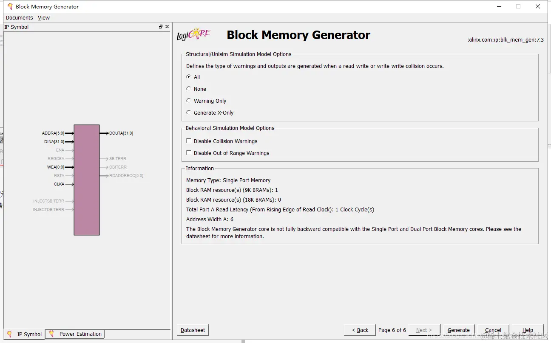This screenshot has width=551, height=343.
Task: Enable Disable Out of Range Warnings checkbox
Action: 189,153
